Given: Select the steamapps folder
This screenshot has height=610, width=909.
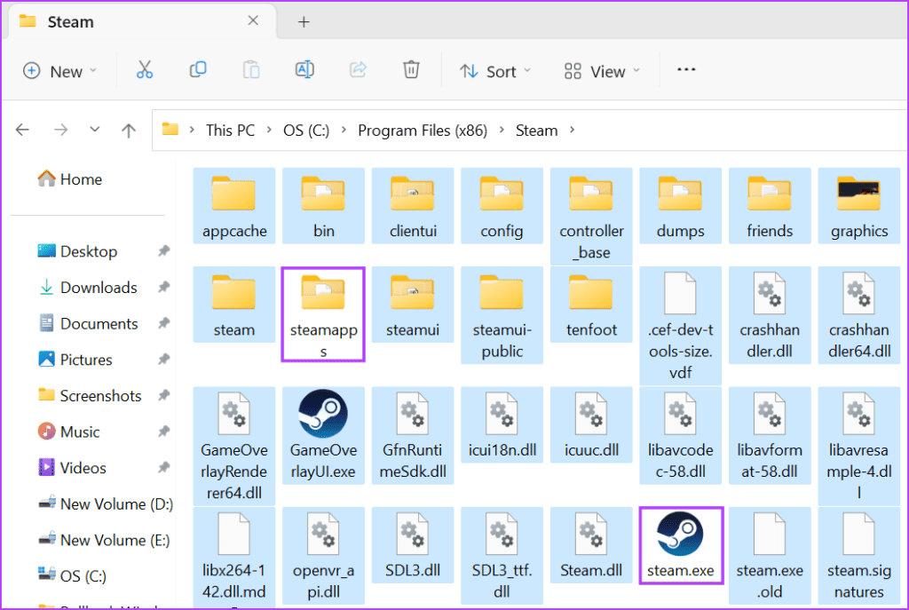Looking at the screenshot, I should tap(323, 314).
